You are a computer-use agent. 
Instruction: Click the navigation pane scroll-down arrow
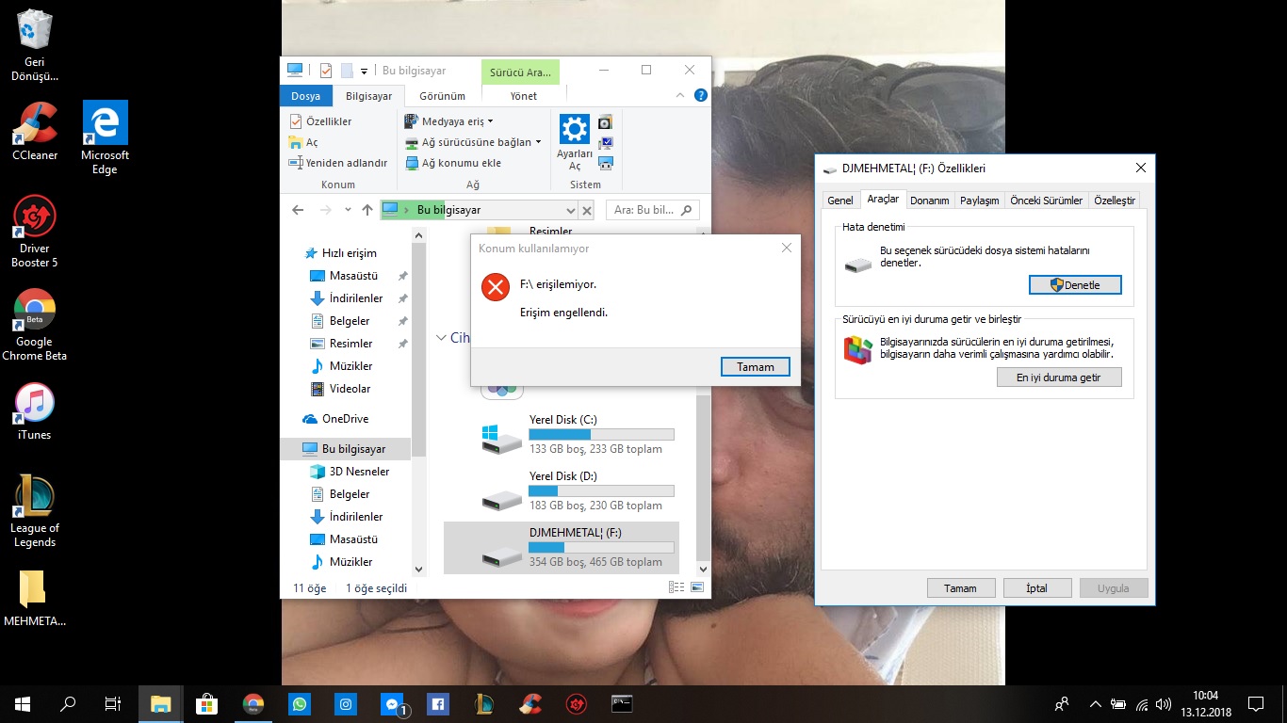point(419,569)
